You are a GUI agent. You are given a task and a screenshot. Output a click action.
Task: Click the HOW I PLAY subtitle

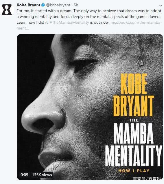(134, 170)
